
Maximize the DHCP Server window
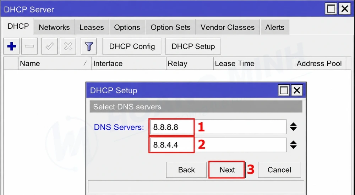click(x=331, y=9)
